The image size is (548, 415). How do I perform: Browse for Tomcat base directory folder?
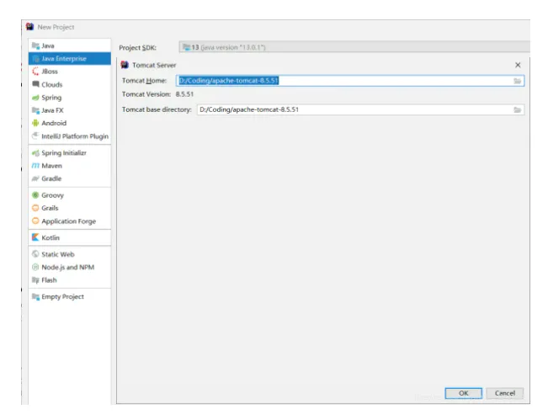[x=517, y=110]
